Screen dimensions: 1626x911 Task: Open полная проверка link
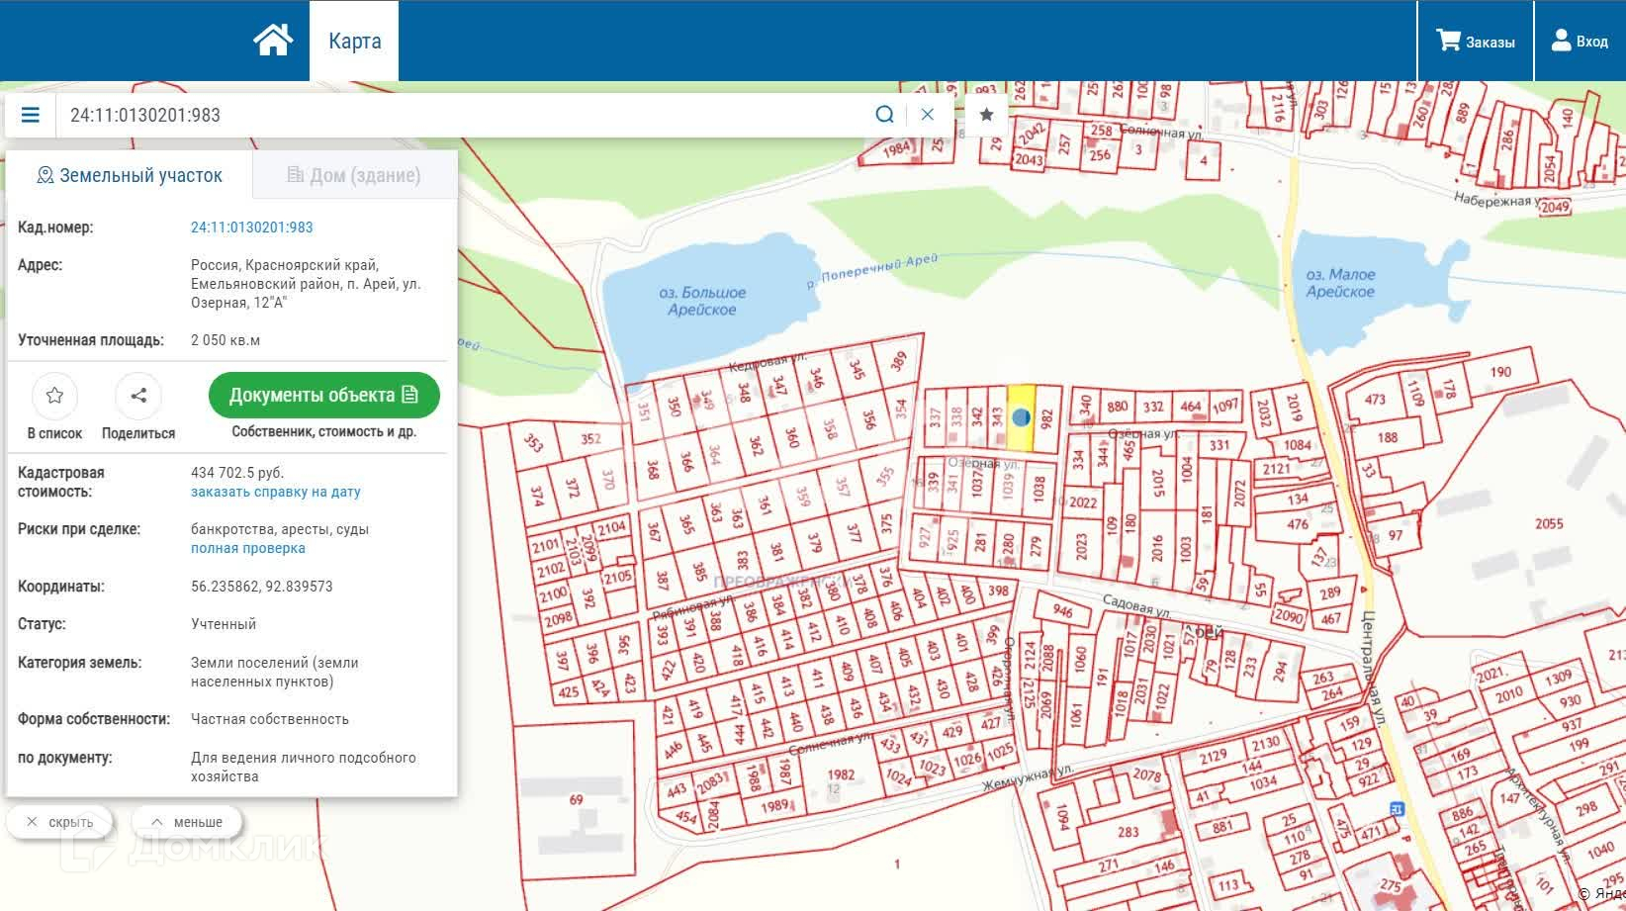tap(247, 548)
